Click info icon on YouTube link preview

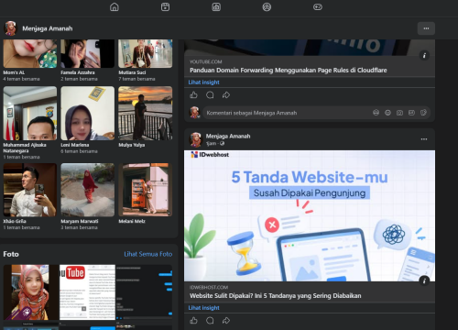pyautogui.click(x=424, y=55)
